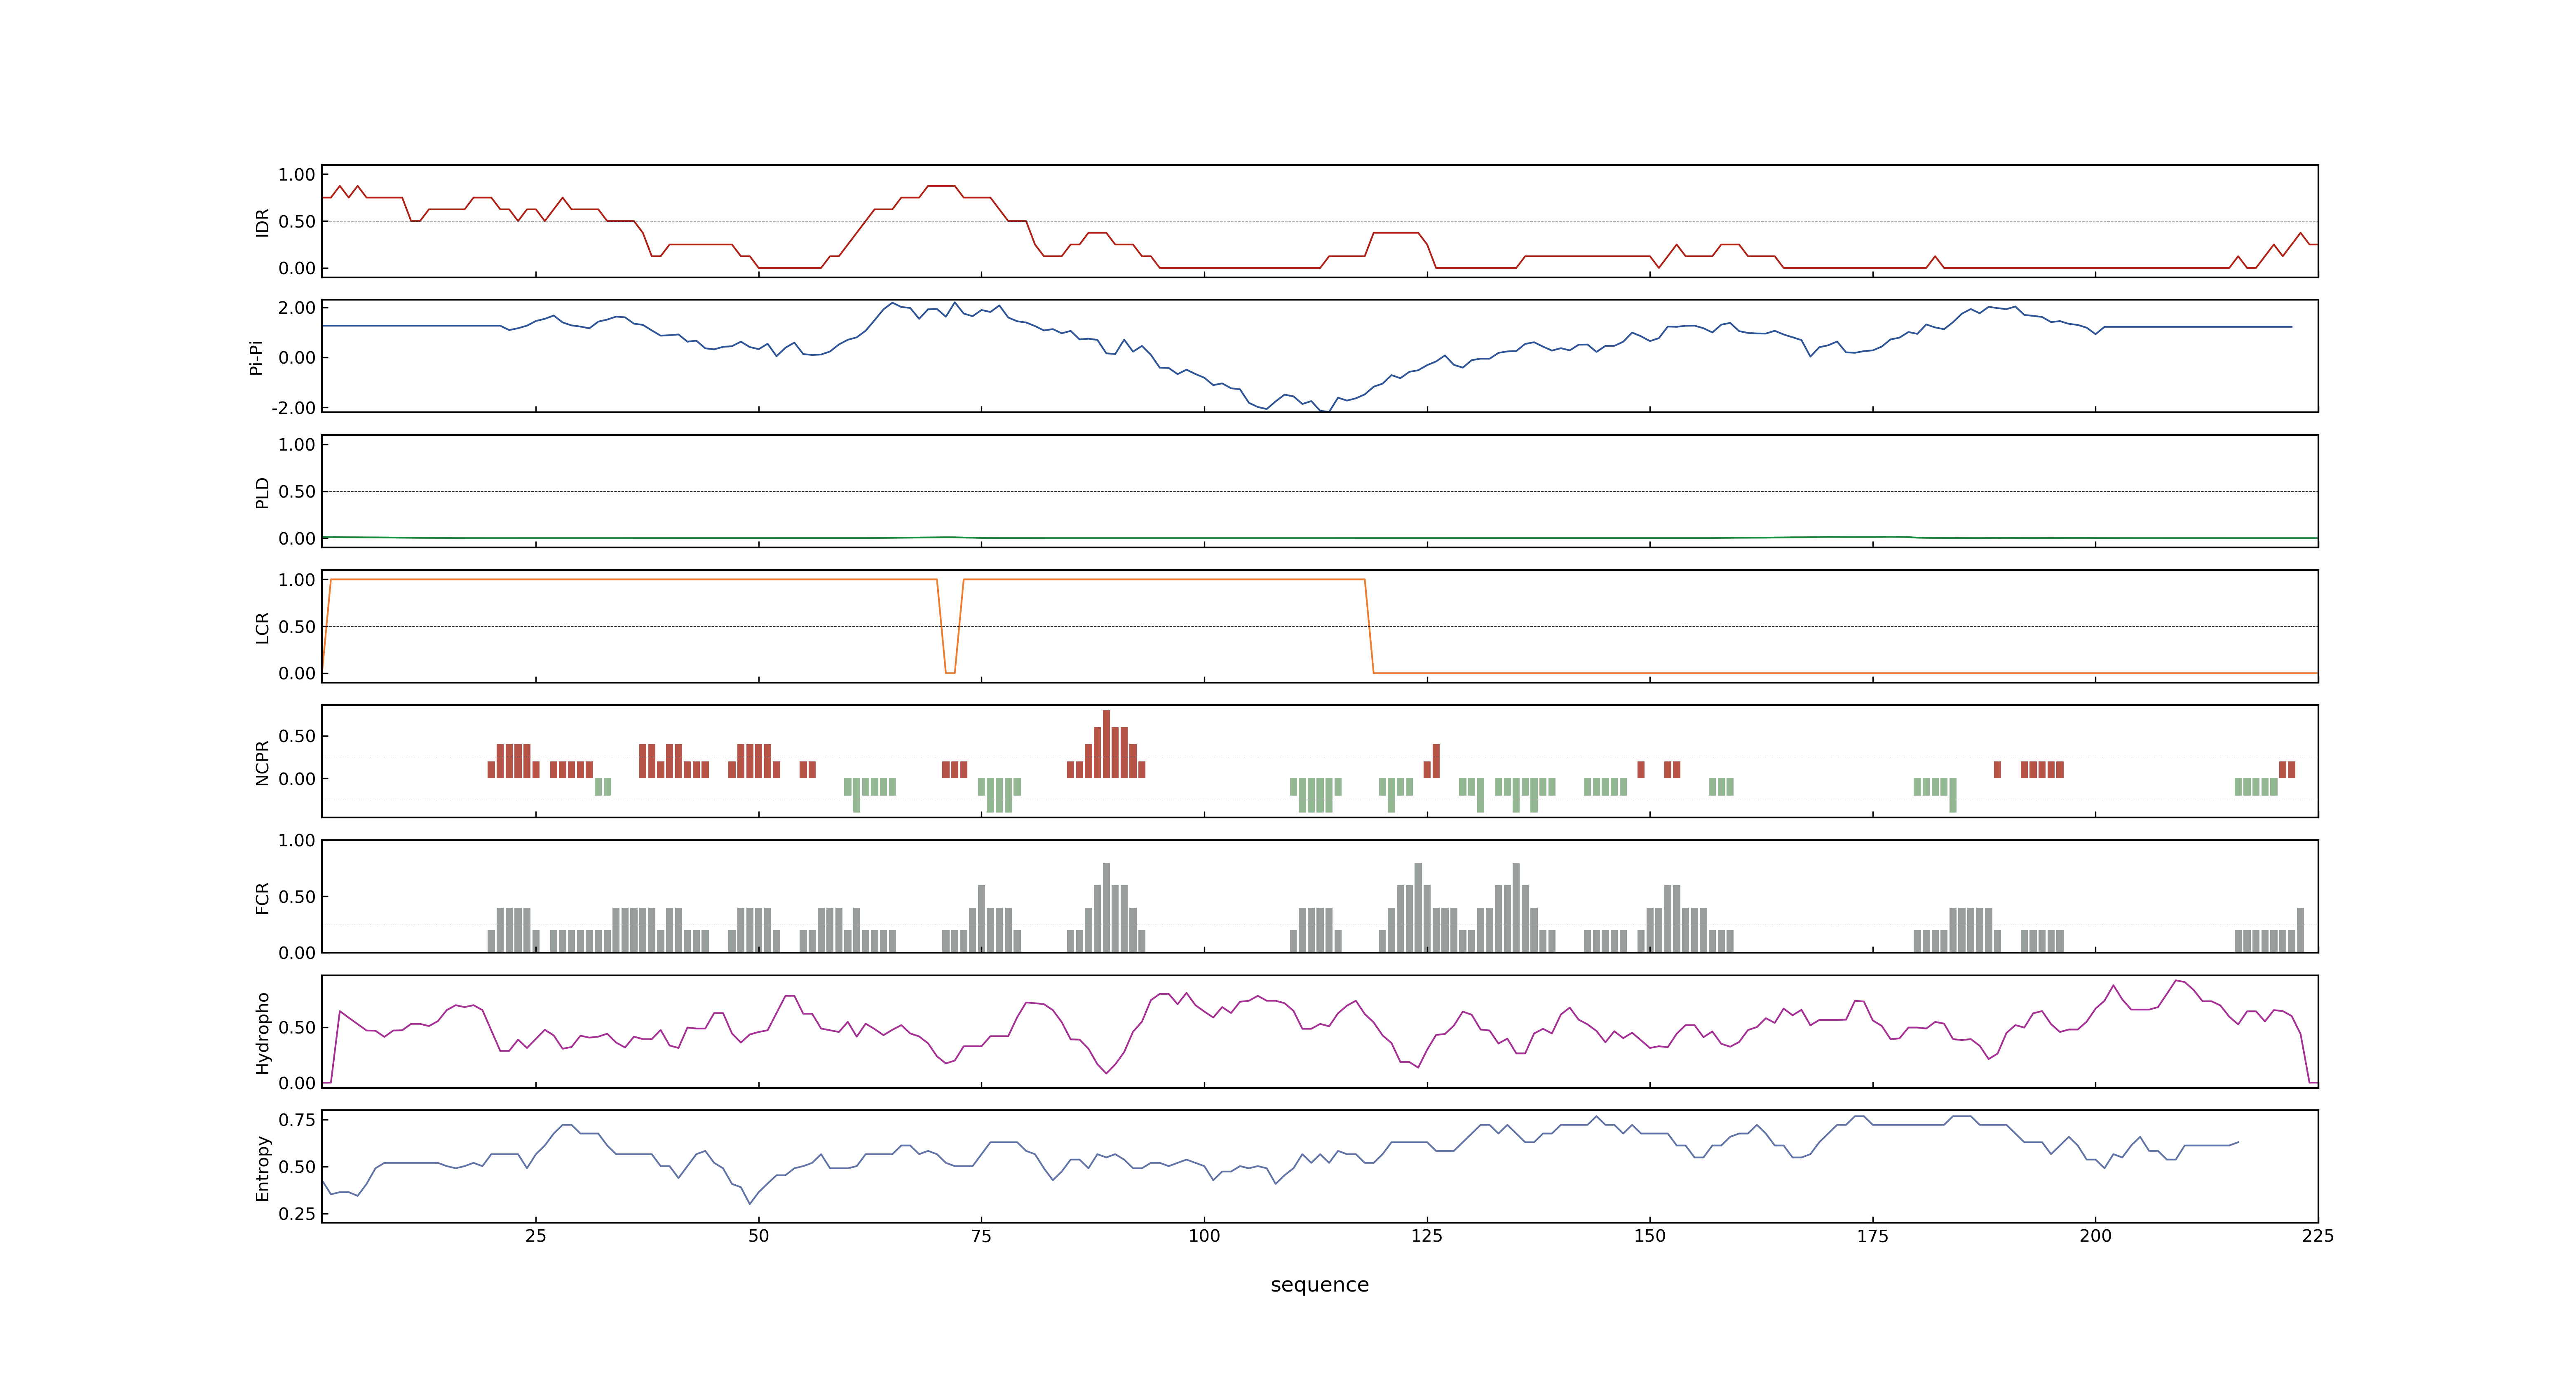The height and width of the screenshot is (1374, 2576).
Task: Click x-axis tick label 25
Action: (x=536, y=1235)
